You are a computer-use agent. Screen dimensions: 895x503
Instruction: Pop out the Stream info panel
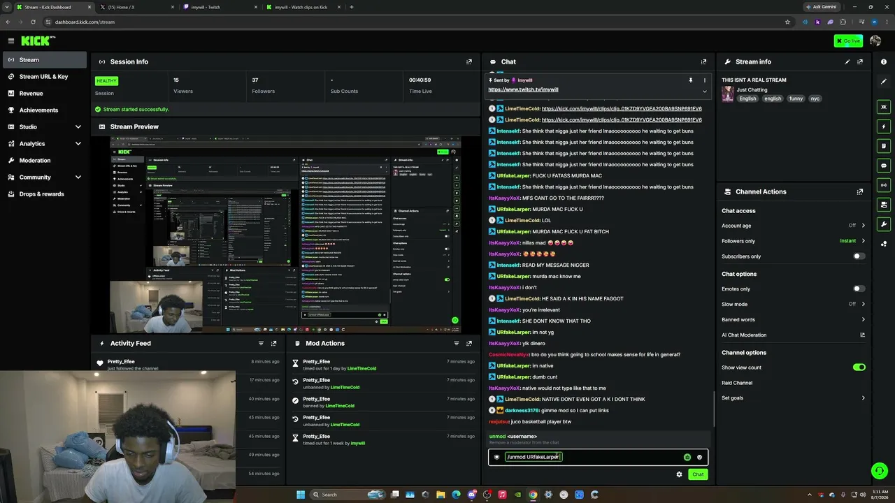tap(860, 61)
